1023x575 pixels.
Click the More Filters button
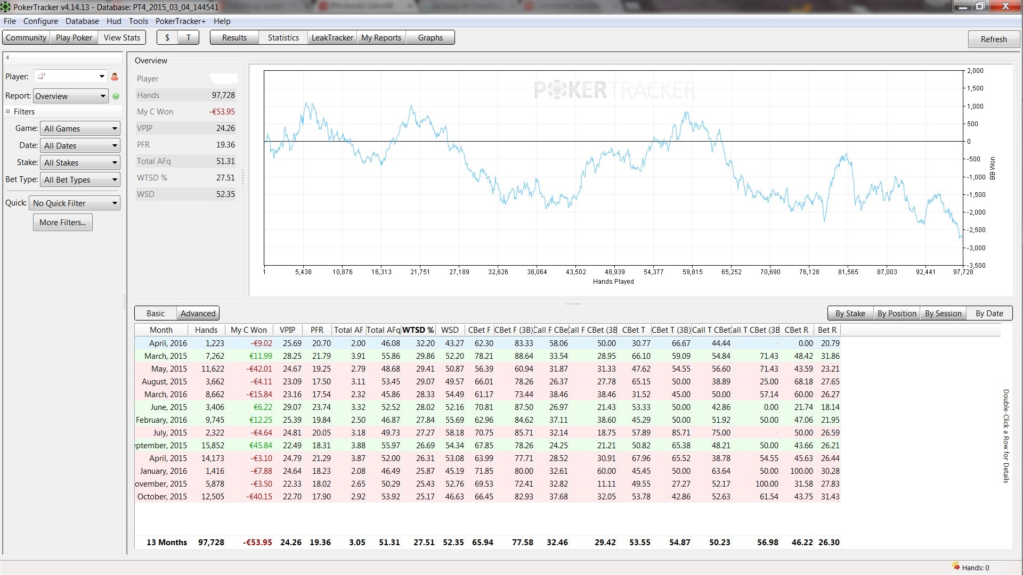pyautogui.click(x=63, y=223)
